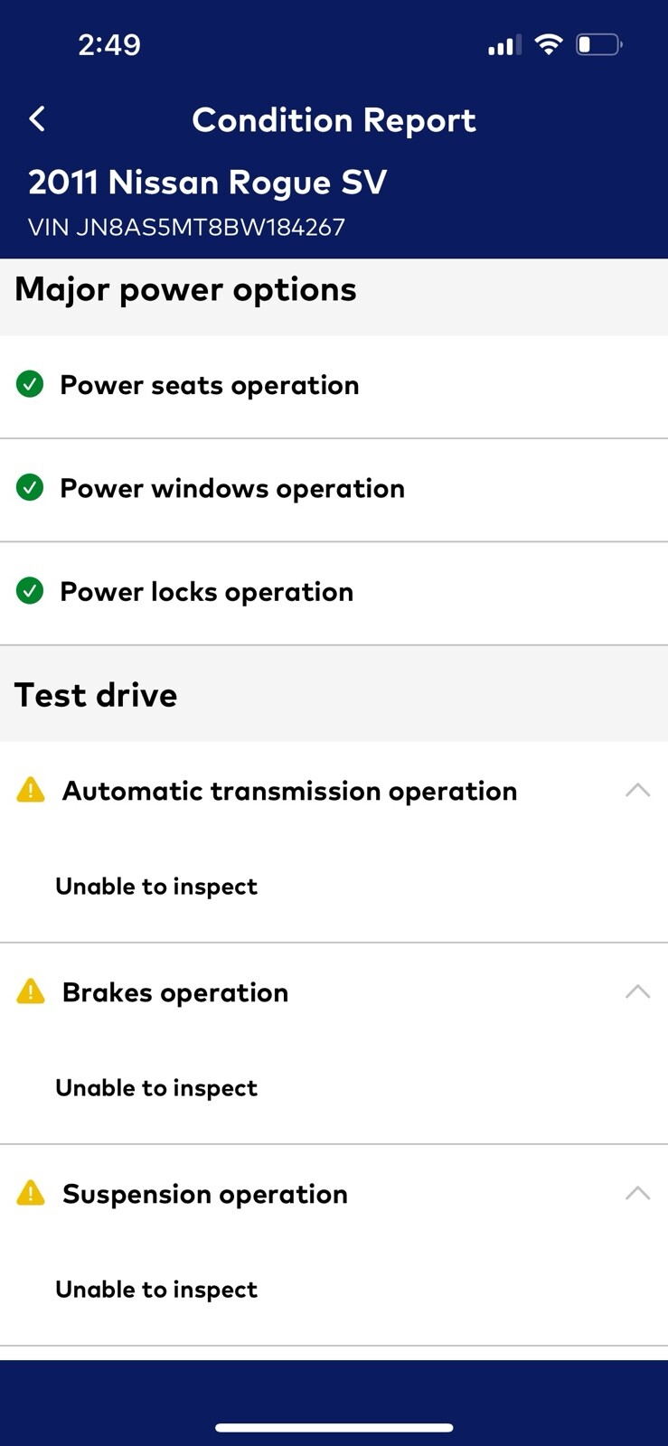Tap warning icon for Automatic transmission operation

[x=31, y=790]
